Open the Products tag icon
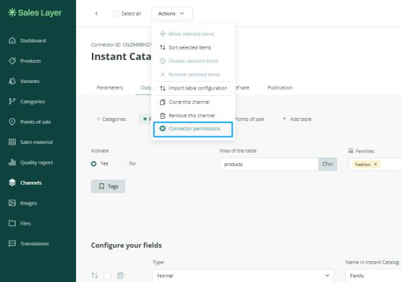The height and width of the screenshot is (282, 402). tap(12, 61)
